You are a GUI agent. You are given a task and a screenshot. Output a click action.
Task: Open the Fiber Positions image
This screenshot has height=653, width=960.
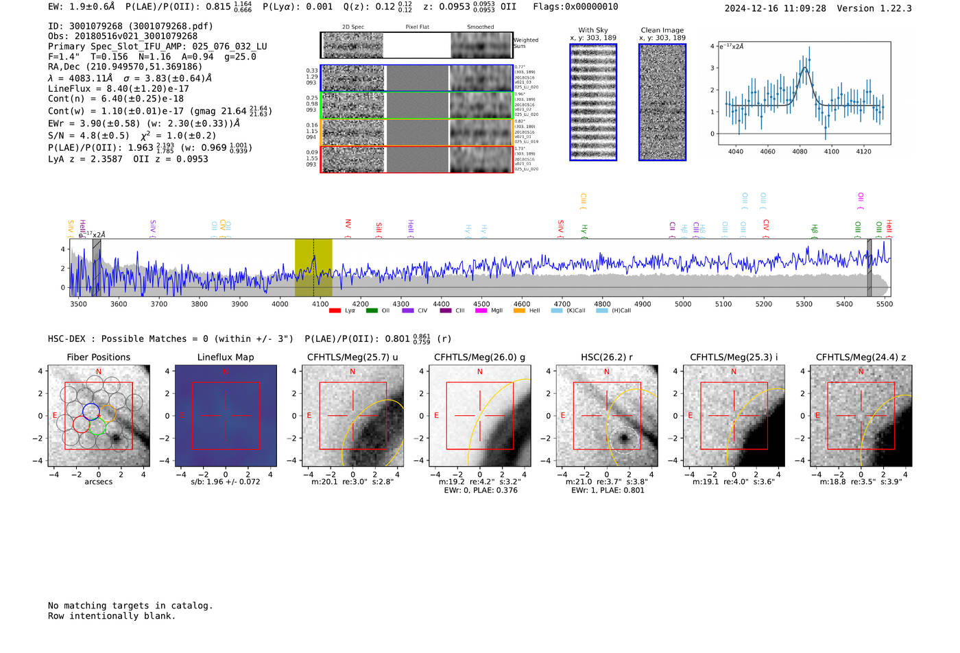point(99,415)
